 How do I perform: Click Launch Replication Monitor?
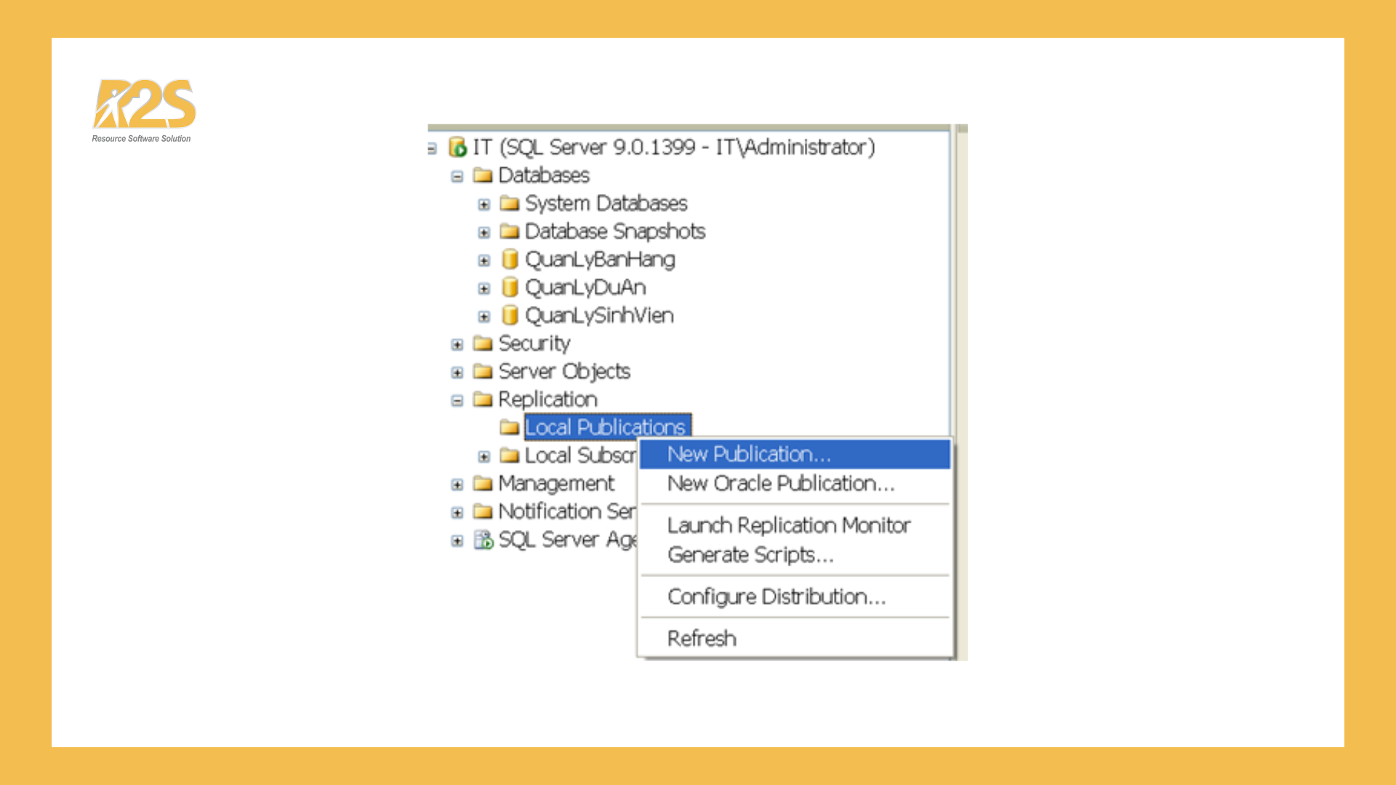coord(789,525)
